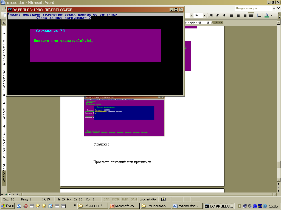Center align text in Word toolbar
The image size is (281, 210).
point(238,15)
